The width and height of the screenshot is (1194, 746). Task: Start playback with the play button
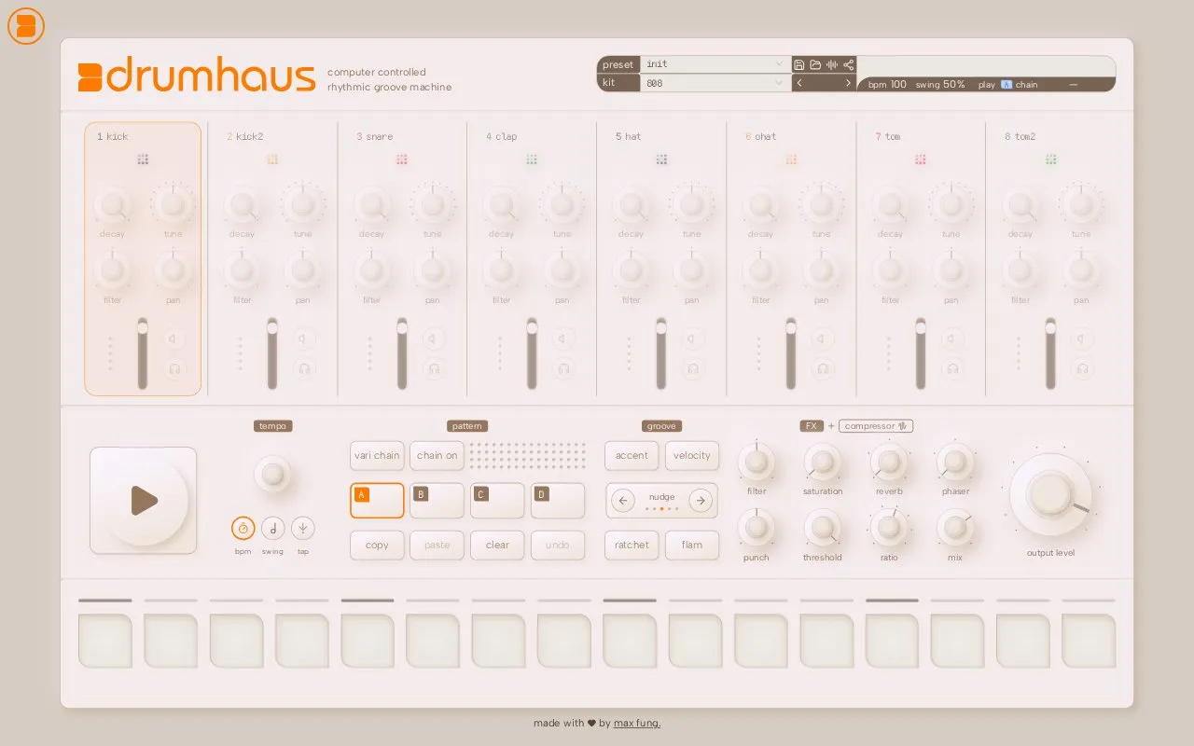(x=144, y=501)
